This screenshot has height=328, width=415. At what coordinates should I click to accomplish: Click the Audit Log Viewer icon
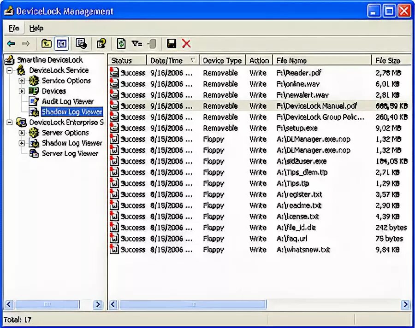tap(34, 101)
